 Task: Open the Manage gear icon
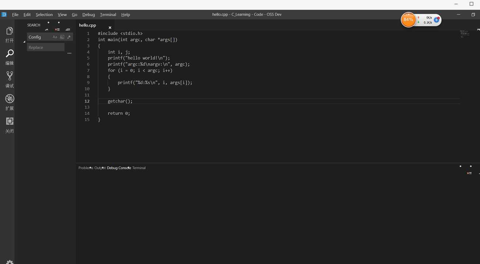pyautogui.click(x=10, y=262)
